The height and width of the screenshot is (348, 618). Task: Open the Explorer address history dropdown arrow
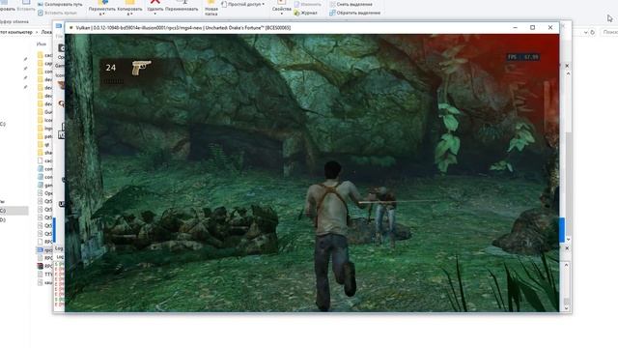(x=586, y=32)
